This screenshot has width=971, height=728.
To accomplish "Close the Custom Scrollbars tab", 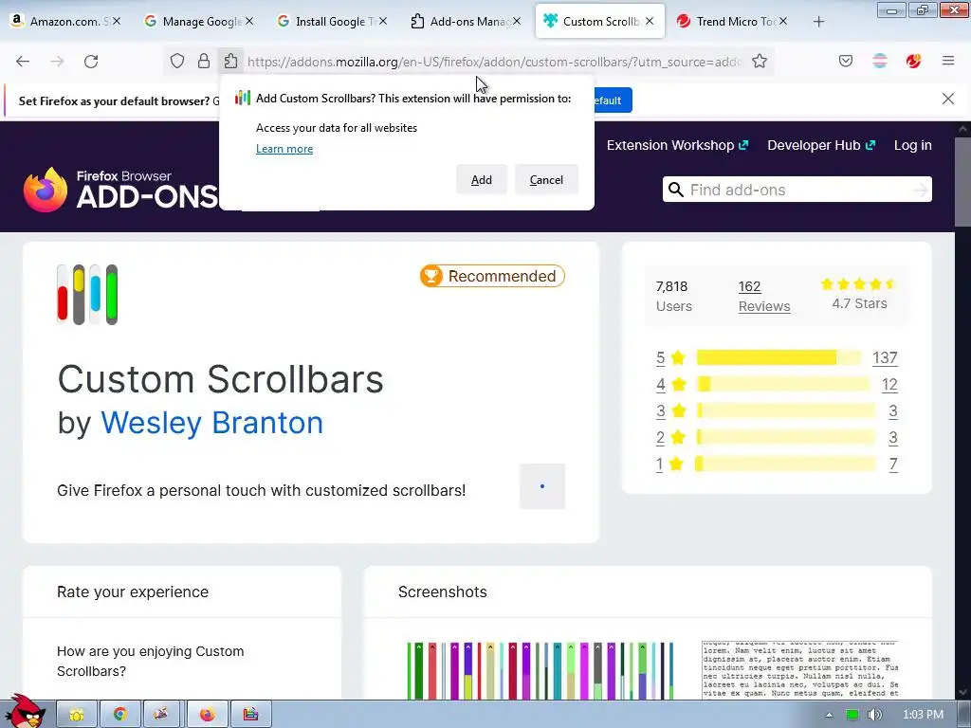I will point(649,21).
